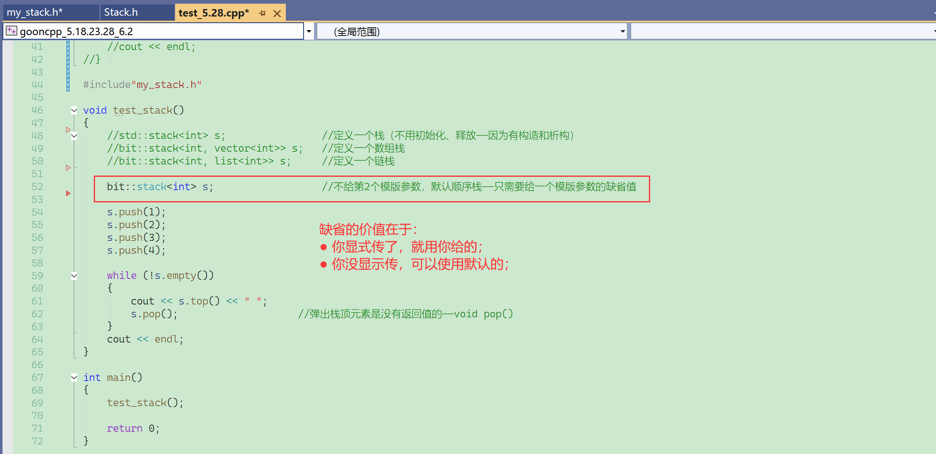This screenshot has width=936, height=454.
Task: Click the empty member navigation combo box
Action: pos(781,31)
